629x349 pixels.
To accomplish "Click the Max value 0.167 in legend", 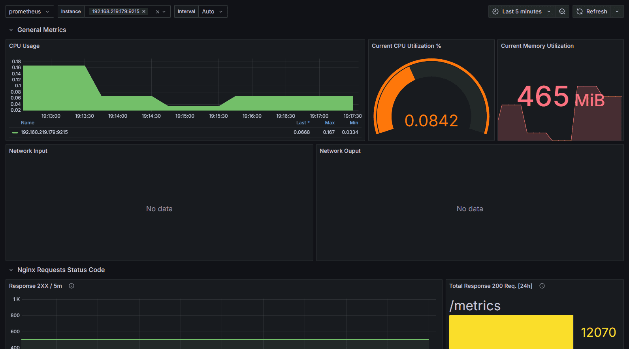I will [329, 132].
